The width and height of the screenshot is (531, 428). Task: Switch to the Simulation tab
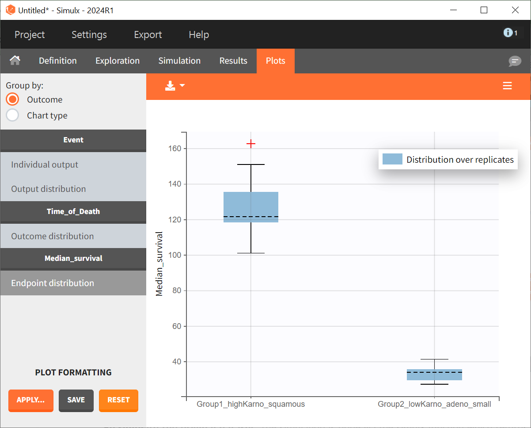[179, 61]
